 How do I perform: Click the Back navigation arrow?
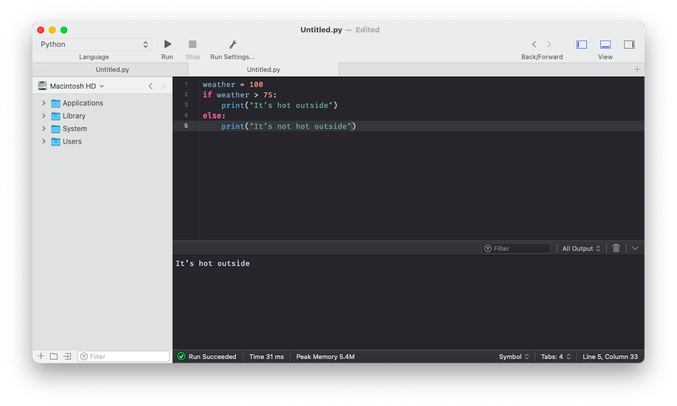coord(534,44)
